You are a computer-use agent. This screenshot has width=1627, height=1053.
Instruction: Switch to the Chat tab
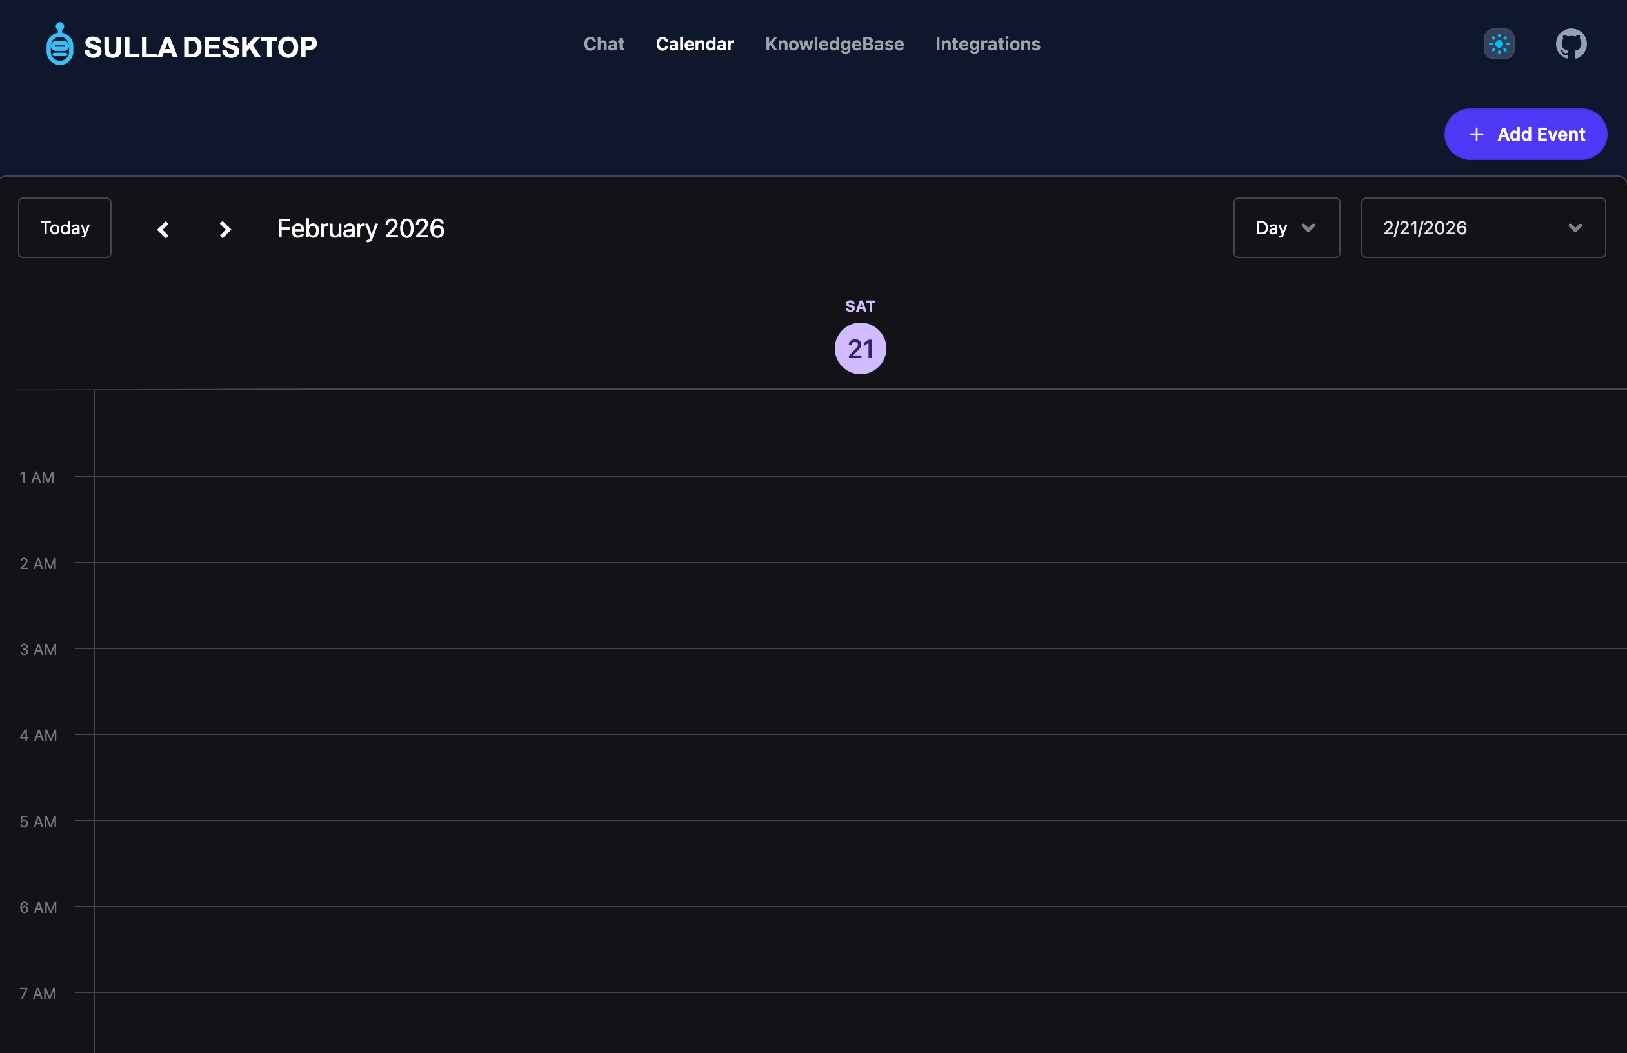pyautogui.click(x=604, y=45)
